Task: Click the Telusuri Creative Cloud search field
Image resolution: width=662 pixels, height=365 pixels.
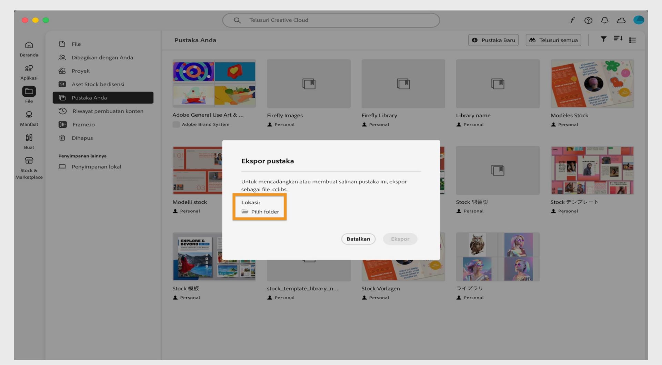Action: click(331, 20)
